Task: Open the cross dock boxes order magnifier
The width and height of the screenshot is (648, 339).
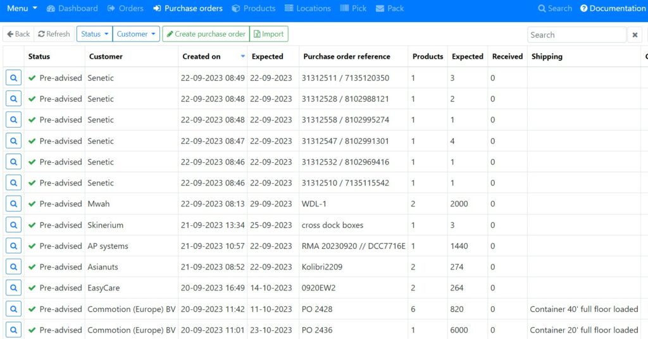Action: coord(13,225)
